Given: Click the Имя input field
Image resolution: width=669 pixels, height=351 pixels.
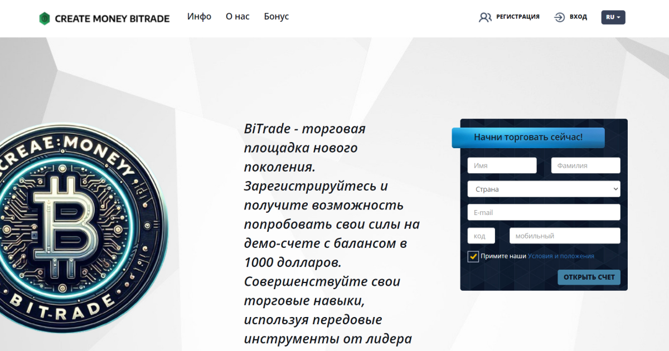Looking at the screenshot, I should (502, 165).
